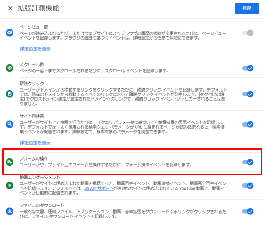The width and height of the screenshot is (263, 233).
Task: Click the 離脱クリック title text
Action: pos(32,83)
